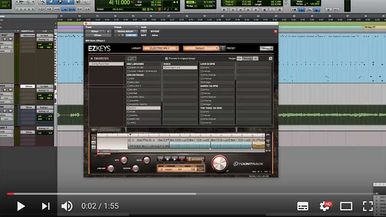
Task: Adjust the EZkeys bass knob
Action: coord(147,160)
